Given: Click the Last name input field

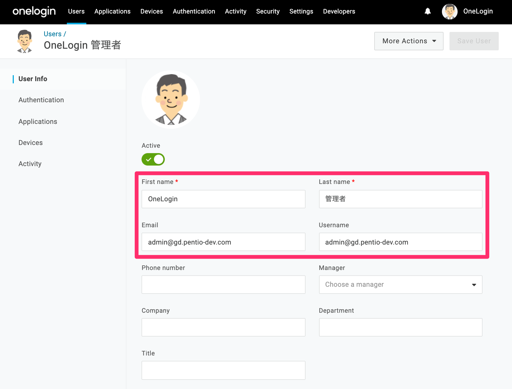Looking at the screenshot, I should pos(401,199).
